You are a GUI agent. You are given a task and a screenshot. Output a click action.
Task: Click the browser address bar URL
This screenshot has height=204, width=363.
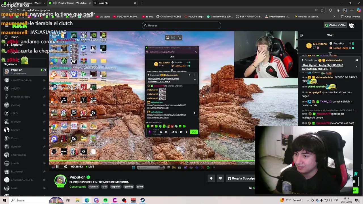point(36,10)
